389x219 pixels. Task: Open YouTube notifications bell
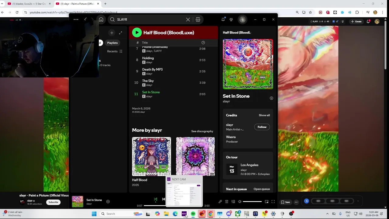[368, 21]
